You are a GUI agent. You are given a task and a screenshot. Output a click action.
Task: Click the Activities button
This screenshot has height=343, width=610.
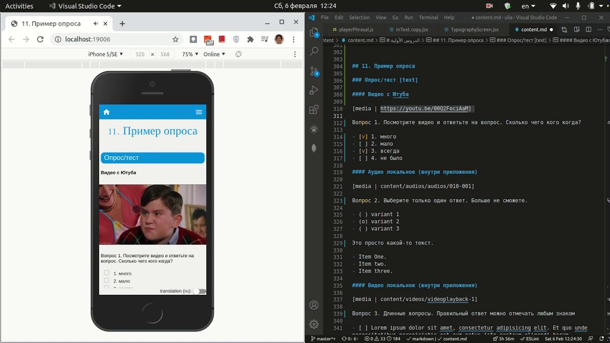[x=19, y=6]
